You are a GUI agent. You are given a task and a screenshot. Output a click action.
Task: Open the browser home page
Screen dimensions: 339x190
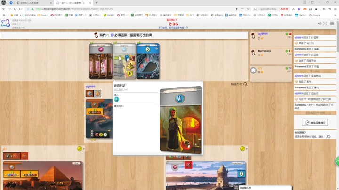click(x=21, y=9)
